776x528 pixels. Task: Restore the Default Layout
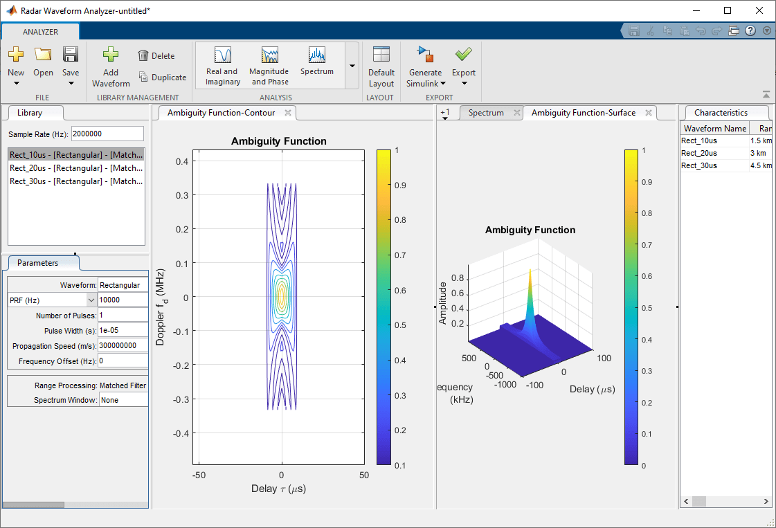coord(381,66)
